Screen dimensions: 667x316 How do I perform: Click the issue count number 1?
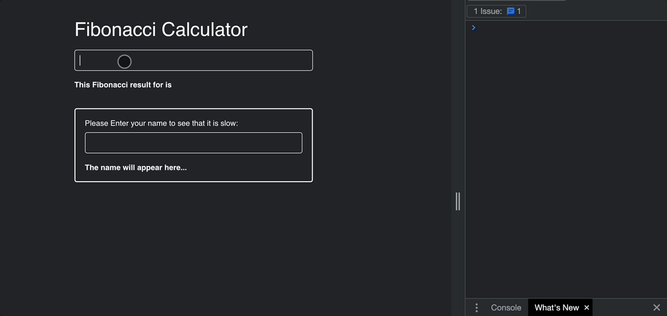coord(519,11)
